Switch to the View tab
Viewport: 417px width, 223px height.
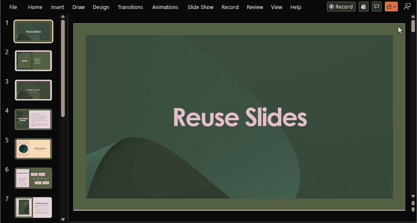point(277,7)
